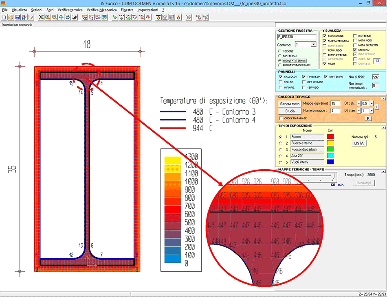Click the DIS save icon
This screenshot has width=387, height=297.
tap(24, 17)
